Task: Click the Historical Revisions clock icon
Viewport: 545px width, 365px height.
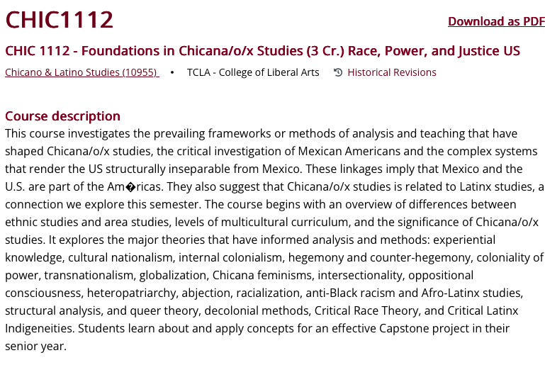Action: pos(338,72)
